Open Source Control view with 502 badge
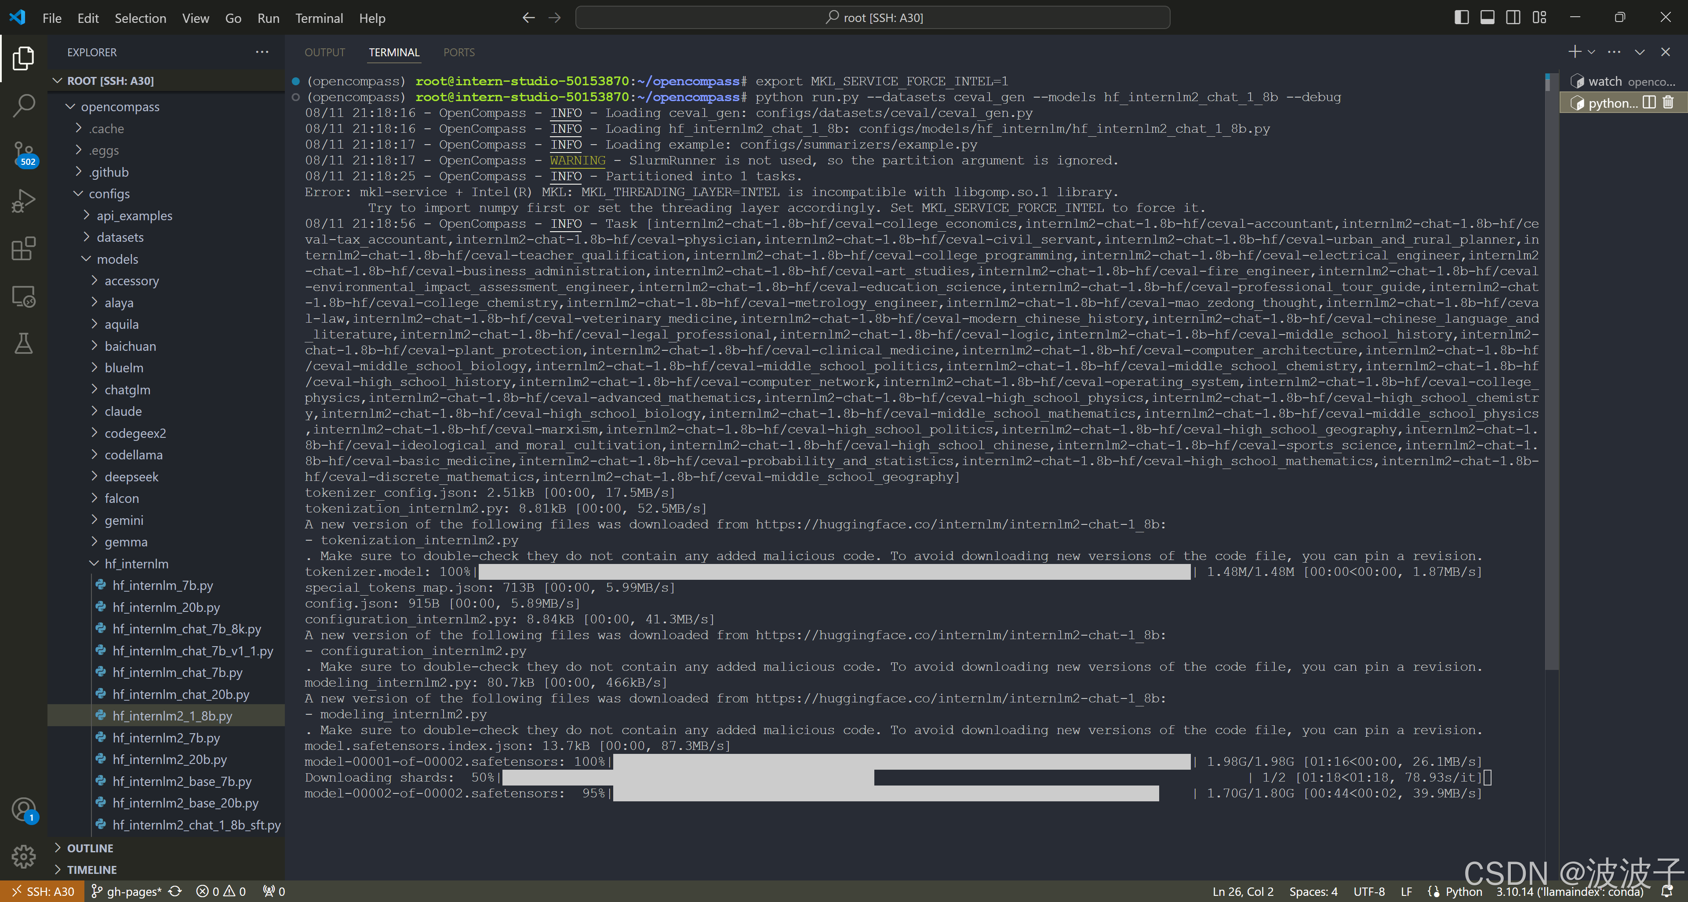This screenshot has height=902, width=1688. pyautogui.click(x=24, y=153)
